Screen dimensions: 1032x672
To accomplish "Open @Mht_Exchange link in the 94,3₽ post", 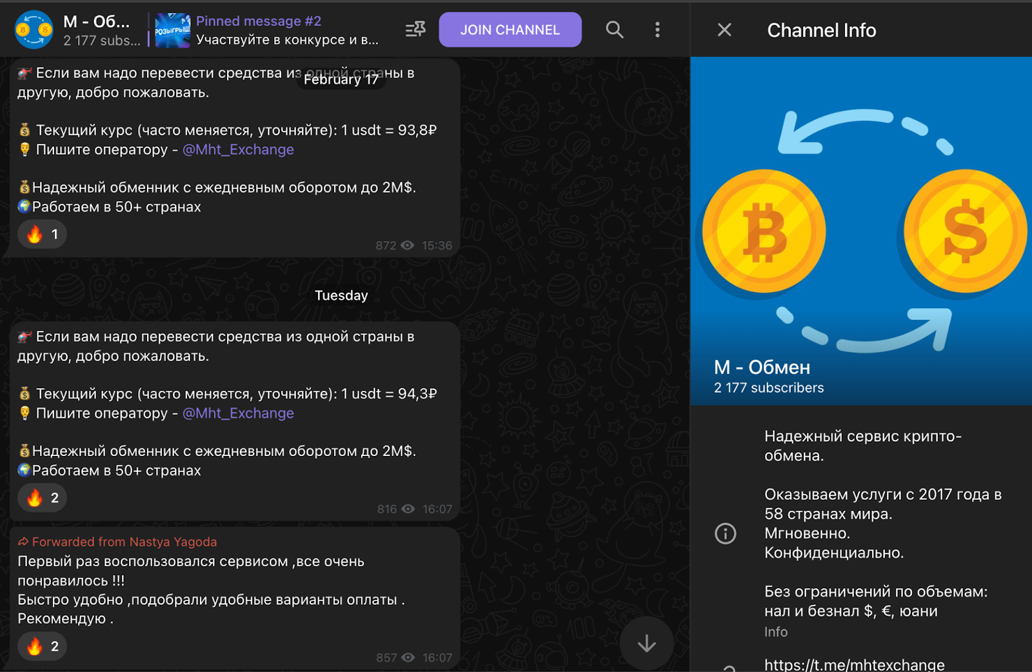I will (238, 413).
